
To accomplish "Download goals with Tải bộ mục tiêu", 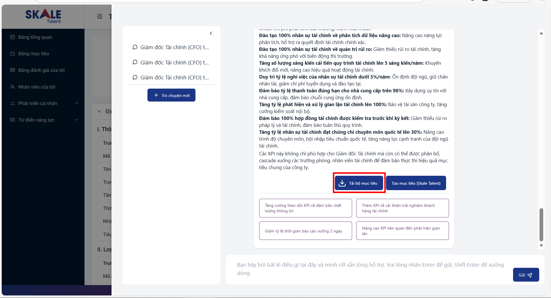I will (359, 183).
